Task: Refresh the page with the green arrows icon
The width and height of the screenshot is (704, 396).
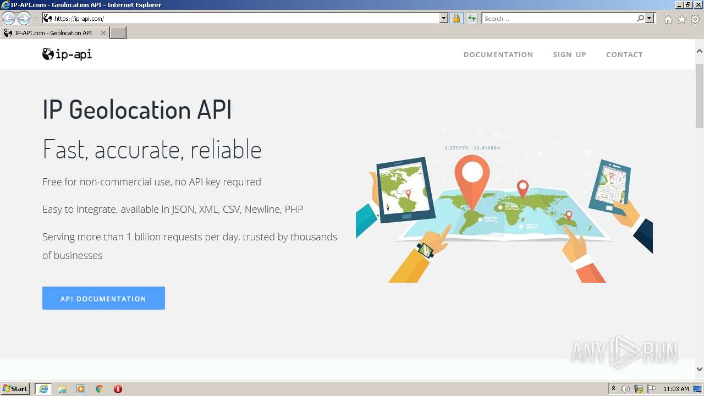Action: click(x=472, y=18)
